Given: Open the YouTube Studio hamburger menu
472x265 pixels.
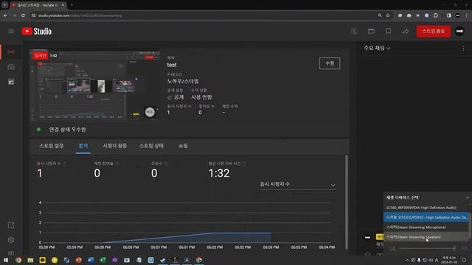Looking at the screenshot, I should click(x=11, y=31).
